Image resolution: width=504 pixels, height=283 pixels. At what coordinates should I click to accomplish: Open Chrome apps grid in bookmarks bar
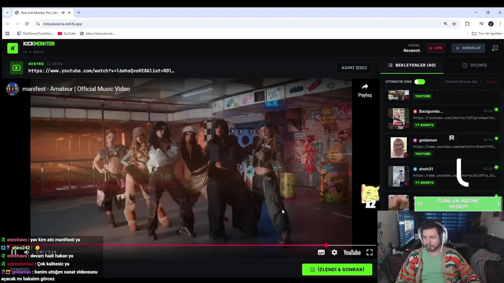[x=7, y=33]
